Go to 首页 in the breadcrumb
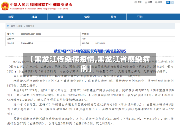The height and width of the screenshot is (129, 180). (13, 26)
